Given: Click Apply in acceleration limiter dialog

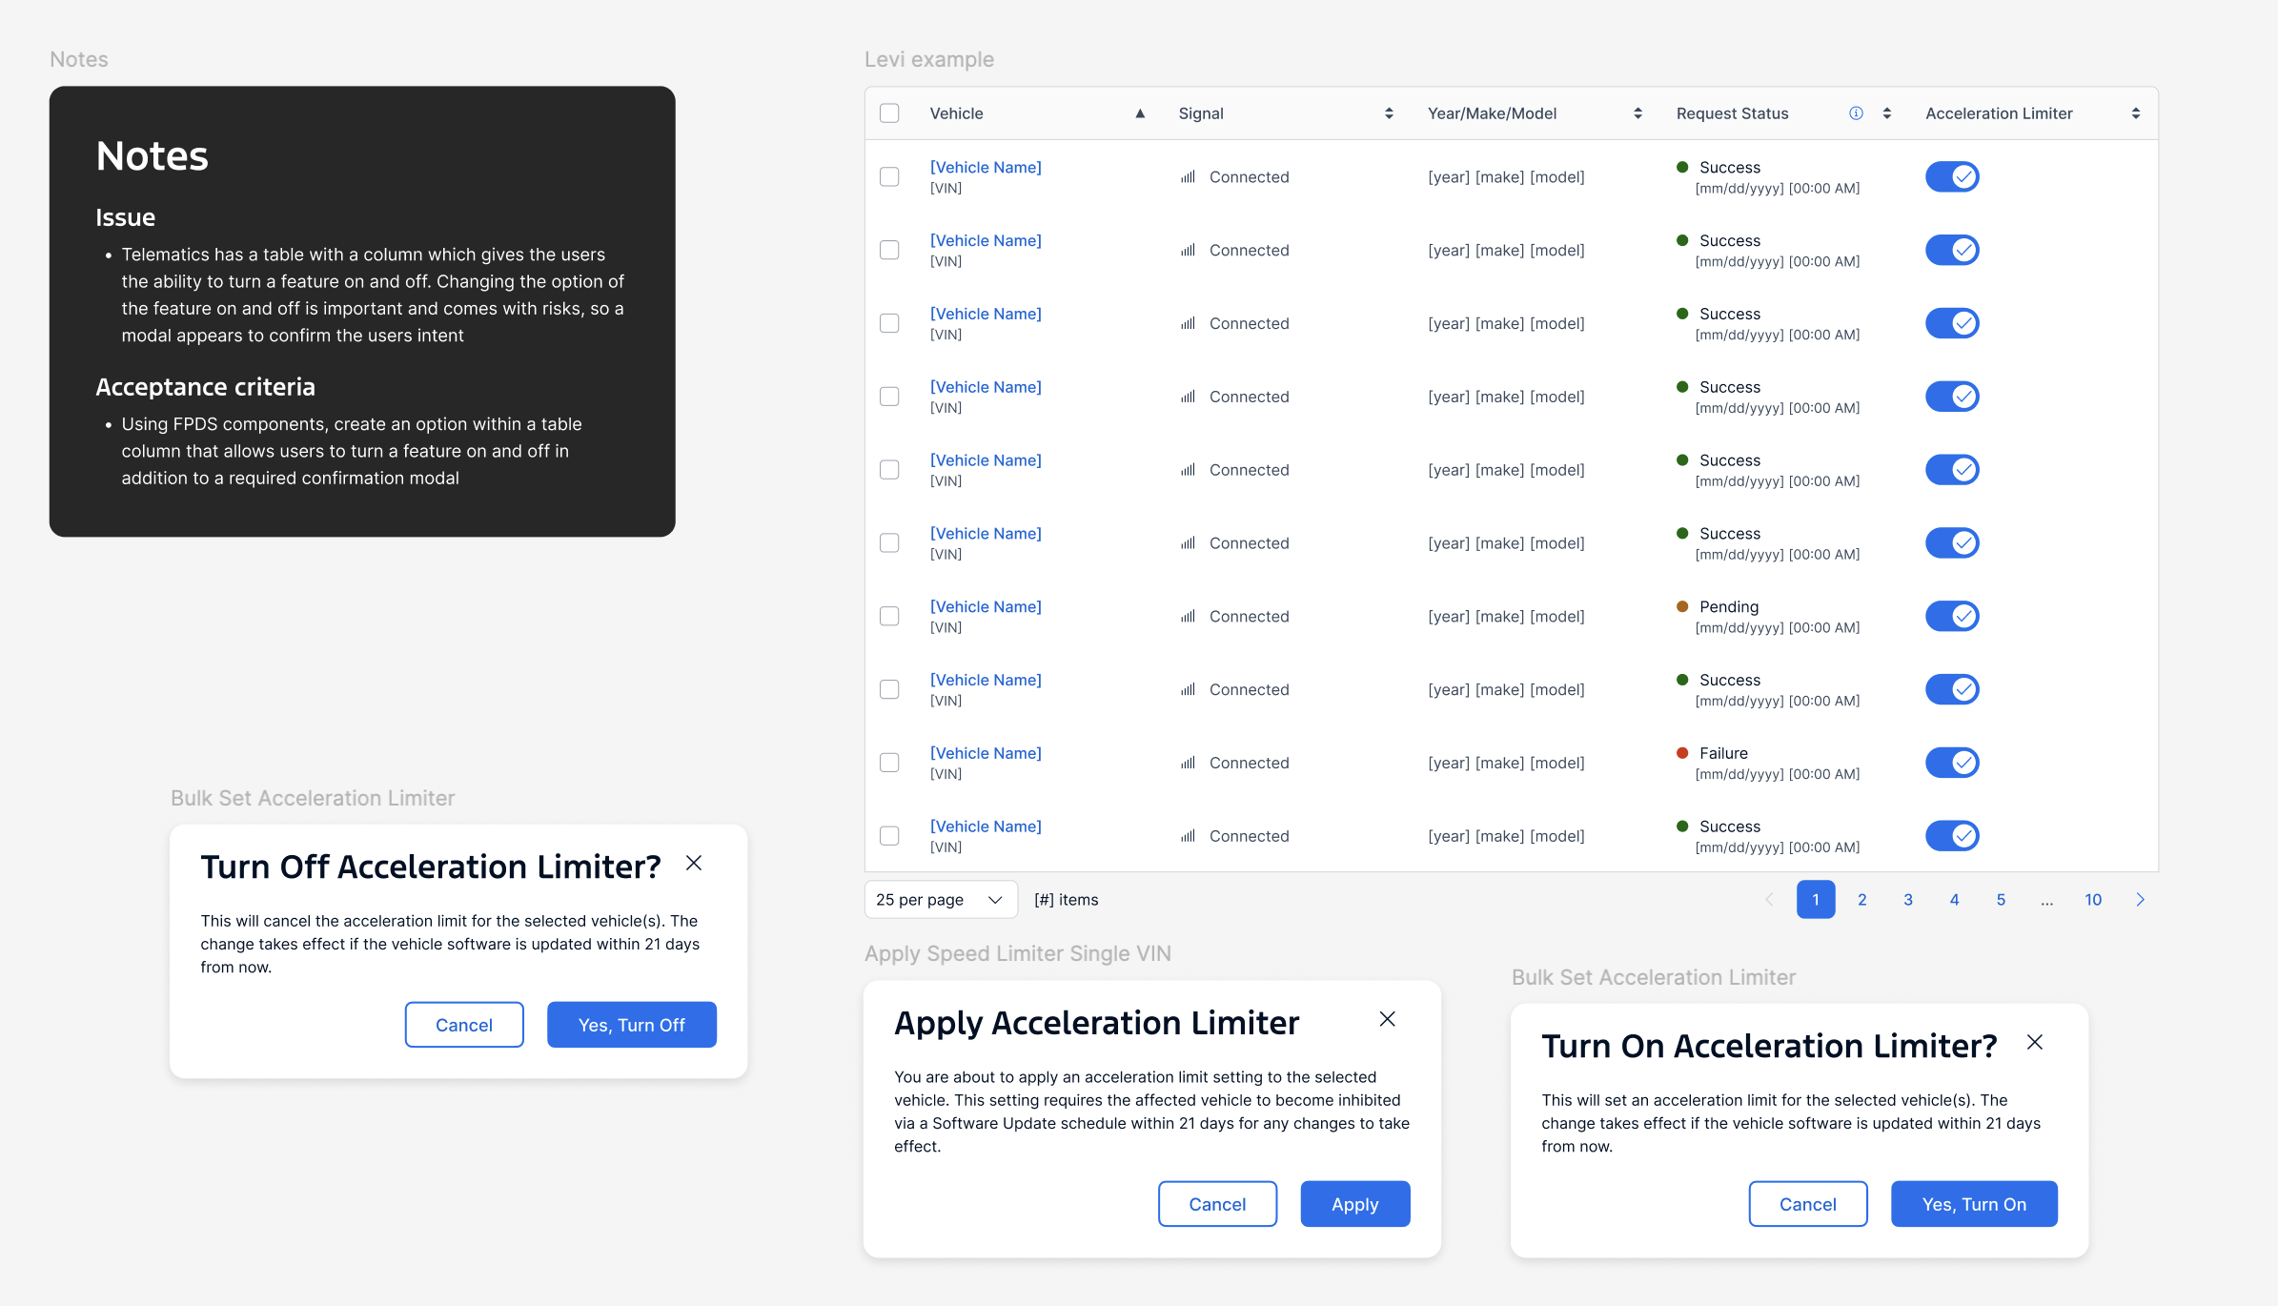Looking at the screenshot, I should (x=1354, y=1204).
